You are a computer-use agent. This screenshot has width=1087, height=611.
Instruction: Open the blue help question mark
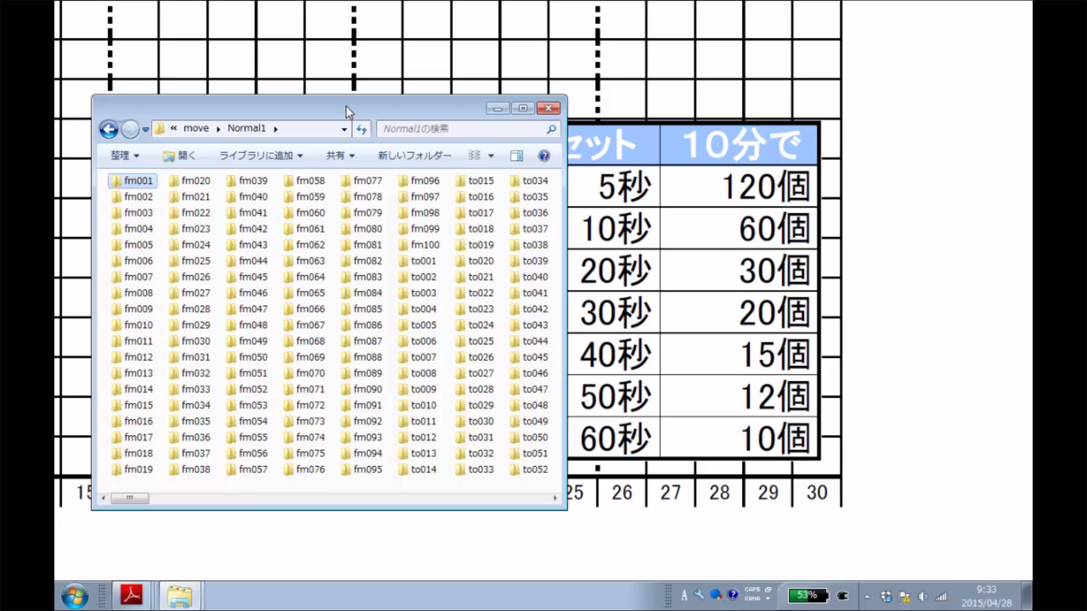[544, 156]
